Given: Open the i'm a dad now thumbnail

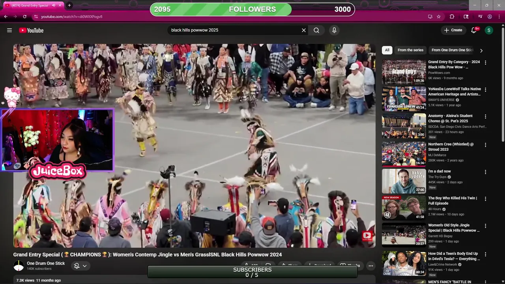Looking at the screenshot, I should (404, 181).
